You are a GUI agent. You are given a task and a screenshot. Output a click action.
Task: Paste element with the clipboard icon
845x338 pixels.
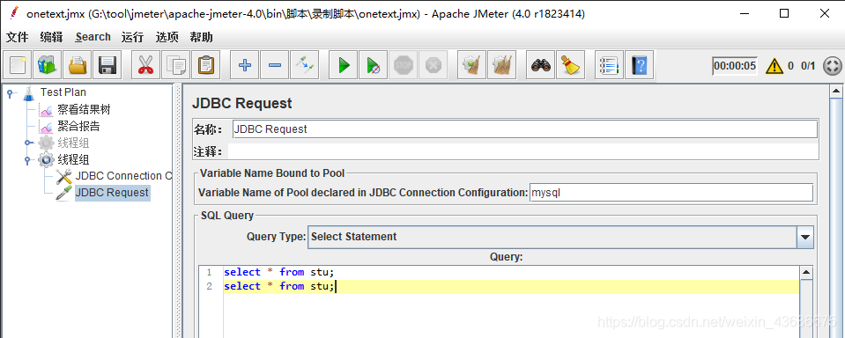(205, 66)
